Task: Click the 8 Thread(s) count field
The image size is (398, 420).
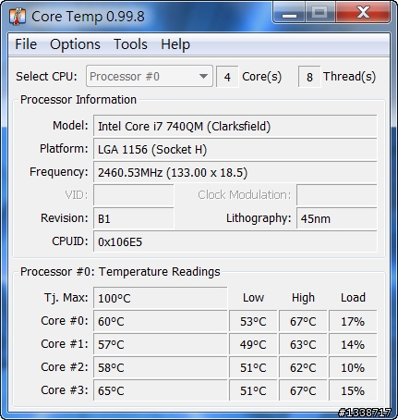Action: (x=309, y=77)
